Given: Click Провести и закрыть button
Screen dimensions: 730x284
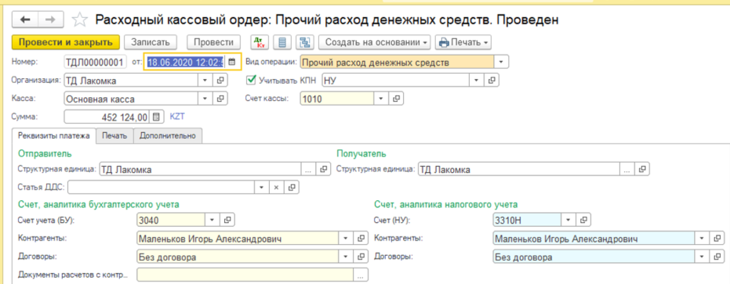Looking at the screenshot, I should point(66,42).
